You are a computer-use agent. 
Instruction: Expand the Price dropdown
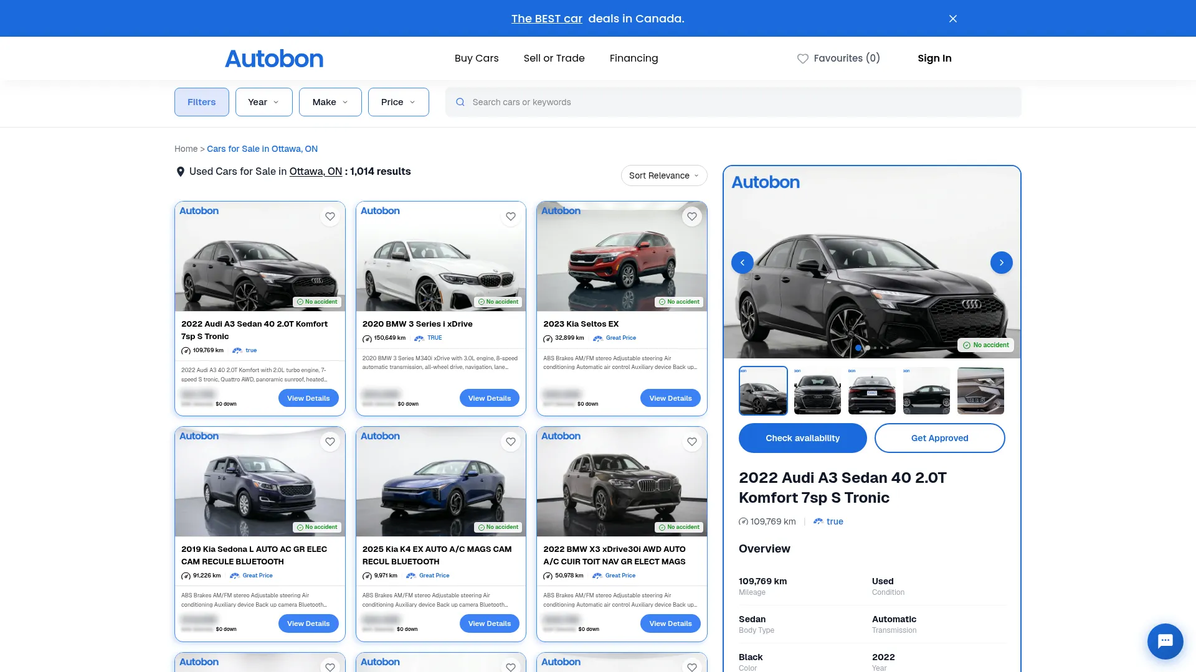398,102
